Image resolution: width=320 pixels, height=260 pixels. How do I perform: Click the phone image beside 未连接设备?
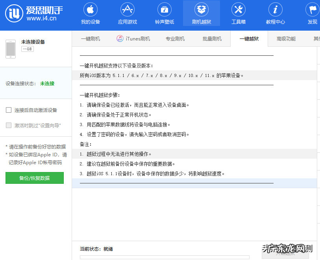click(11, 49)
